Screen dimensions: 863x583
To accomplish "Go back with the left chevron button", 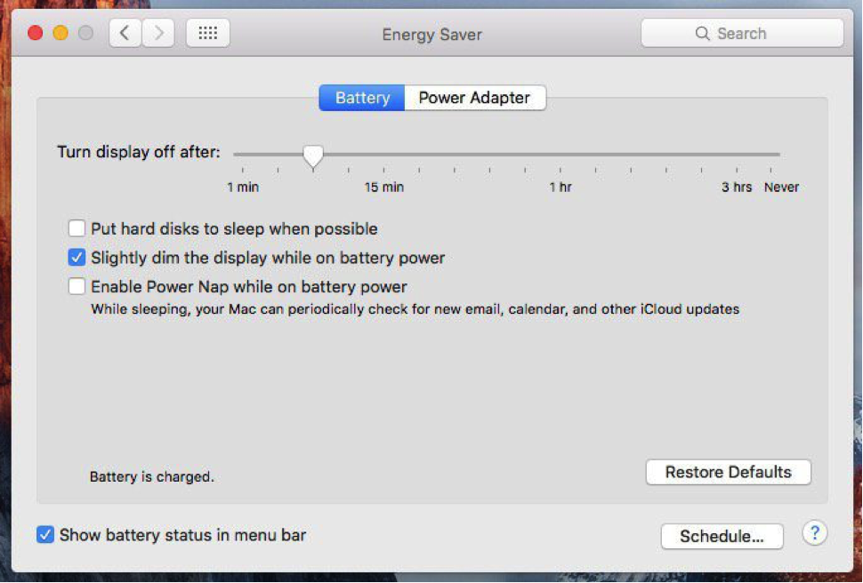I will point(125,33).
